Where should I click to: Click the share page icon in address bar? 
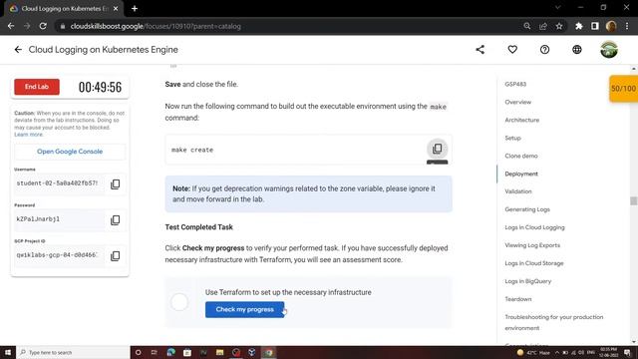point(543,26)
